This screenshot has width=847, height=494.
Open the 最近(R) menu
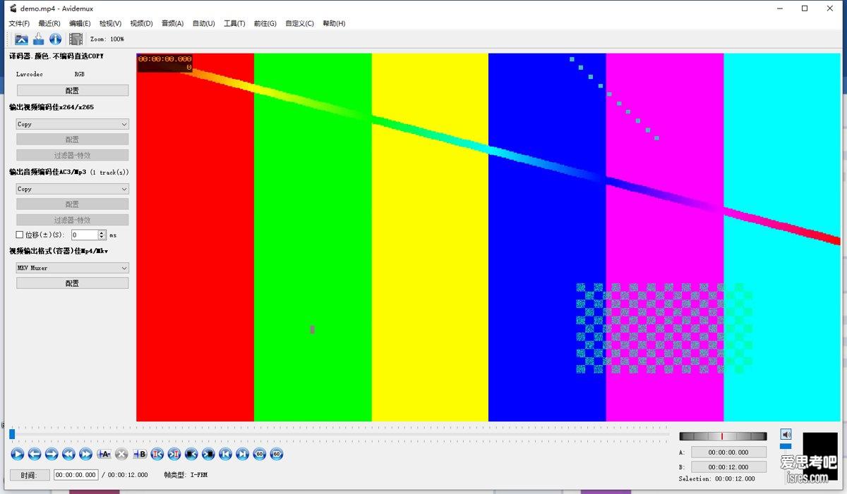tap(49, 23)
